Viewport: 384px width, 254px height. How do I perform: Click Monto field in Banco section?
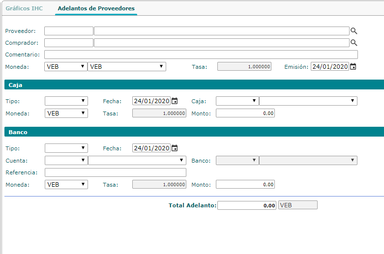245,185
